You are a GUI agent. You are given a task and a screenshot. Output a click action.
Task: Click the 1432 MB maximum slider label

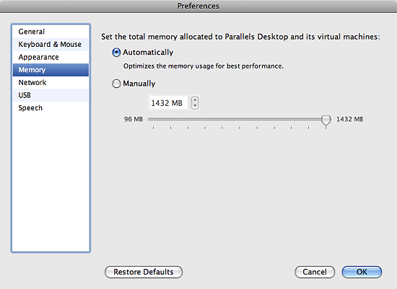pyautogui.click(x=349, y=119)
